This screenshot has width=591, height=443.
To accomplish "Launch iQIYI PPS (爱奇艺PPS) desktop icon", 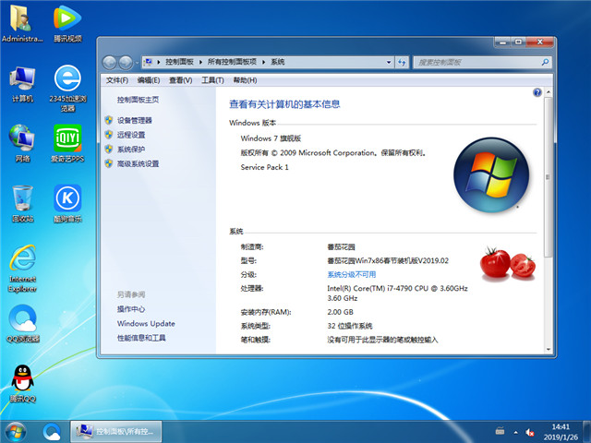I will coord(67,144).
